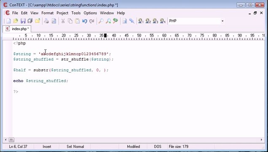The width and height of the screenshot is (268, 152).
Task: Click the 'File size: 179' status entry
Action: (178, 147)
